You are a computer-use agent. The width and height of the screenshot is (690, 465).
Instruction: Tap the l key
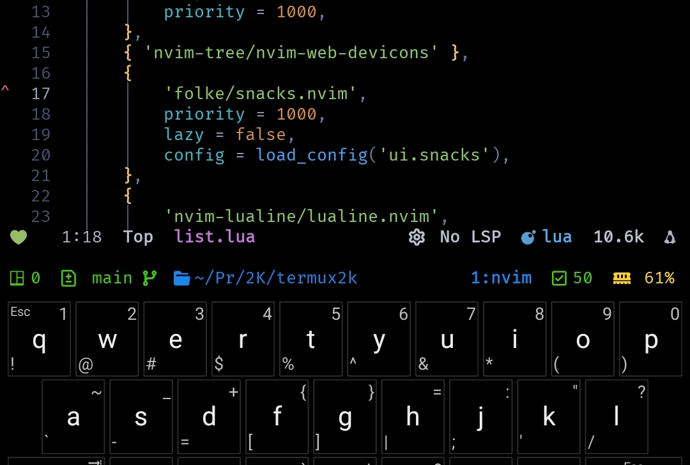tap(617, 416)
